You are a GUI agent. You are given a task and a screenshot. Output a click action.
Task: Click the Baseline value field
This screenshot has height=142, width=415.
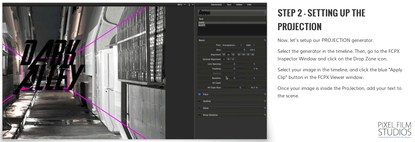[x=254, y=78]
